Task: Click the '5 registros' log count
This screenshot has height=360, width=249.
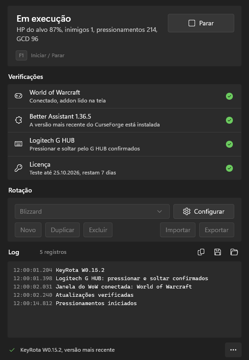Action: click(x=53, y=252)
